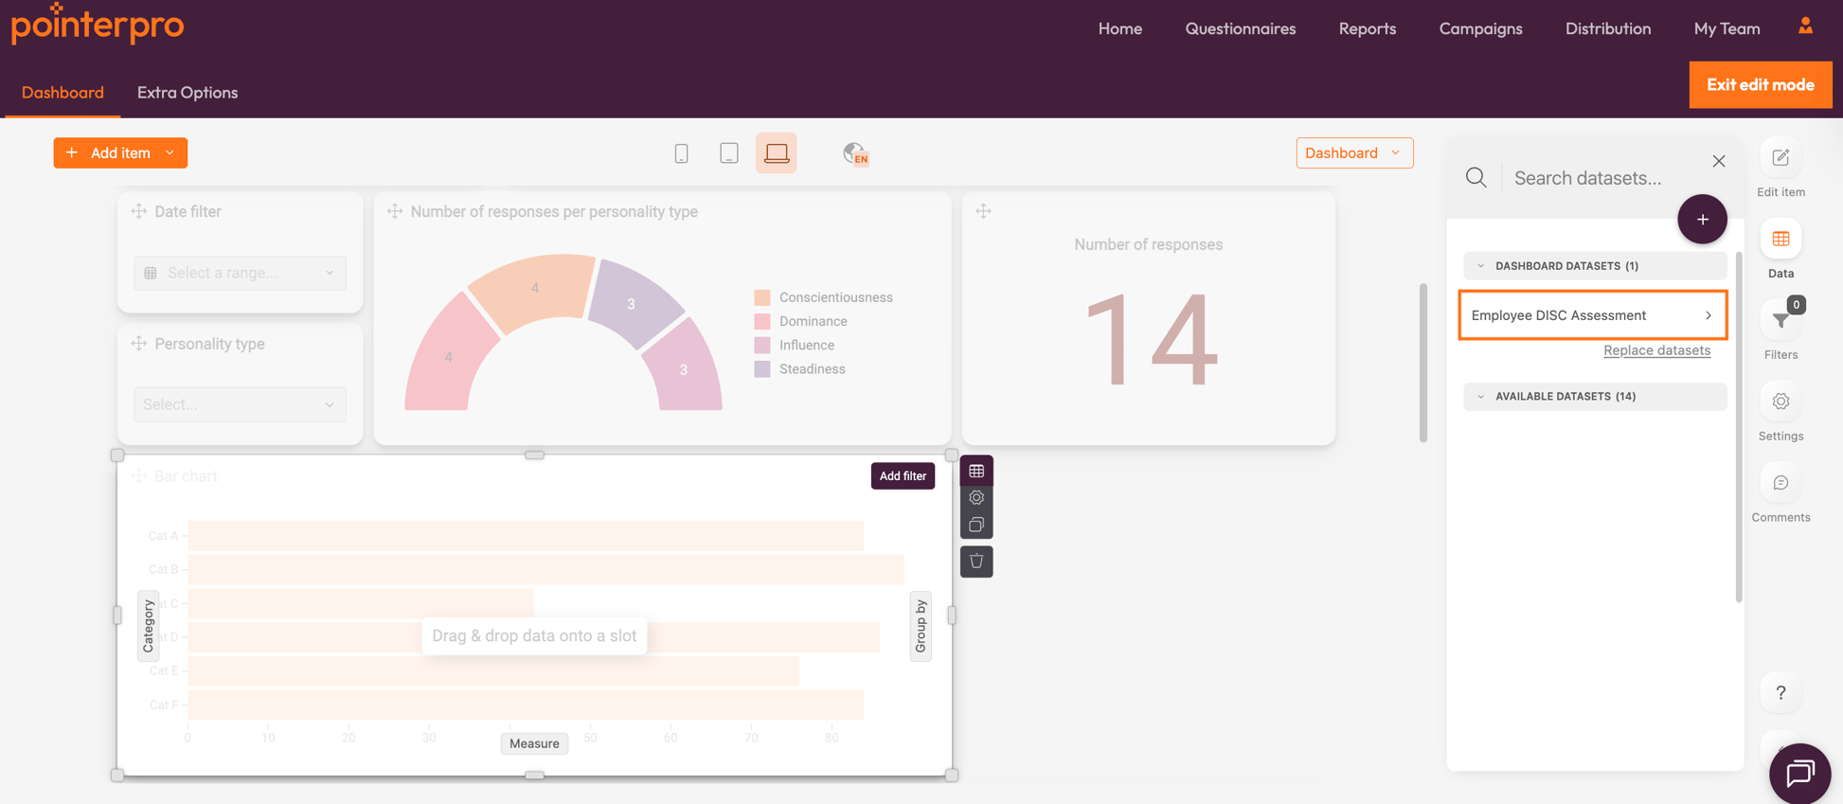Add a new dataset with plus button
The image size is (1843, 804).
(1702, 220)
